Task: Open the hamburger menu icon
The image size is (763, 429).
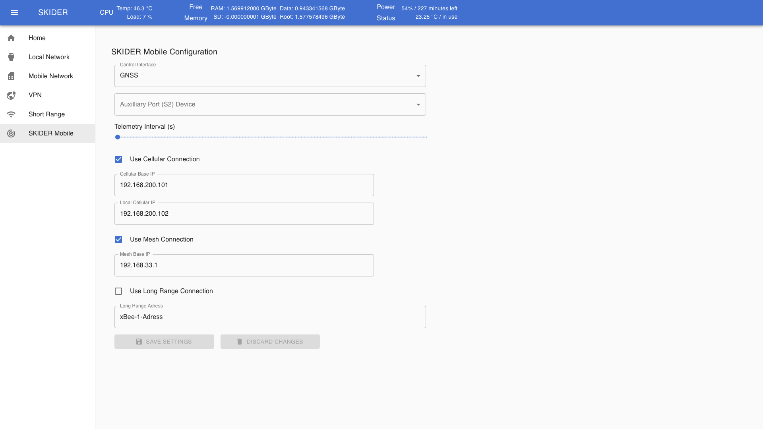Action: tap(14, 13)
